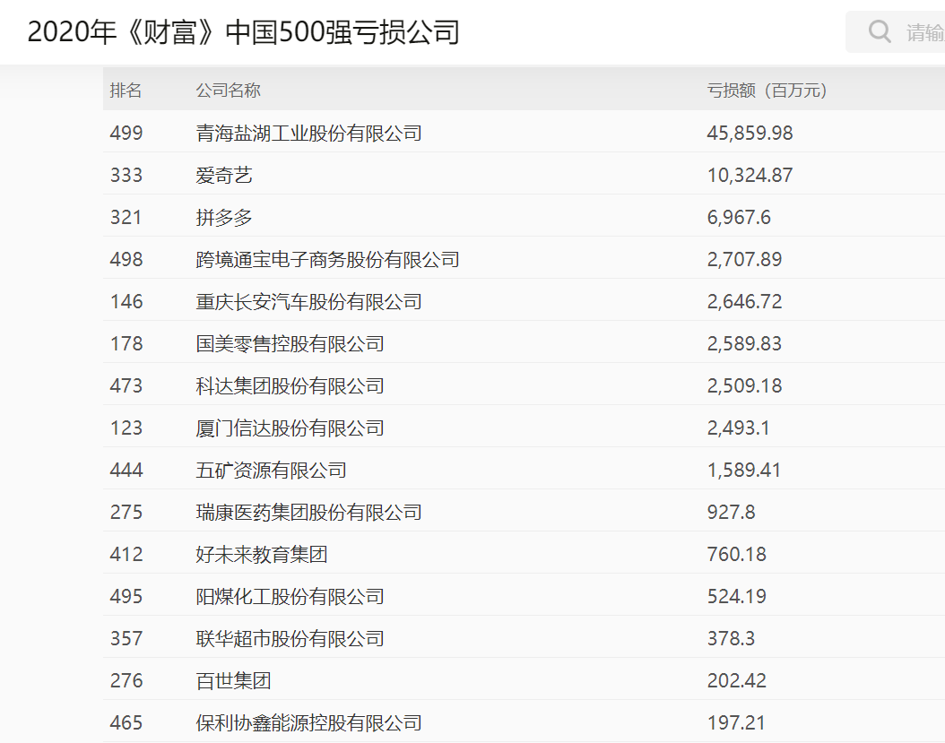Click 重庆长安汽车股份有限公司
945x743 pixels.
(309, 301)
